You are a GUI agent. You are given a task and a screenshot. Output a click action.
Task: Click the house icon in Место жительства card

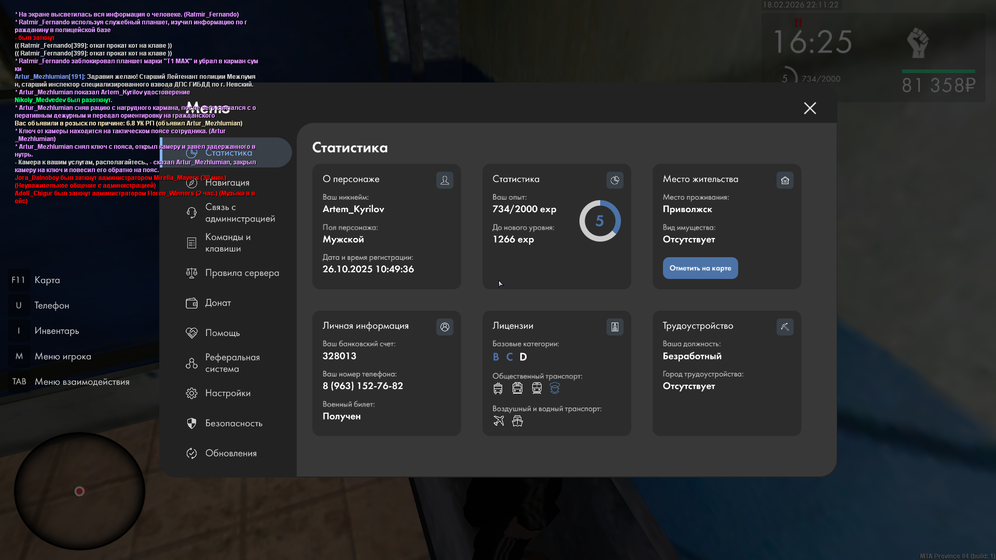click(x=785, y=180)
